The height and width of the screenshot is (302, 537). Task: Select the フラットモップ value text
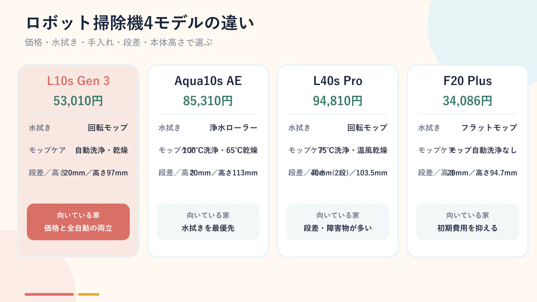click(x=489, y=128)
